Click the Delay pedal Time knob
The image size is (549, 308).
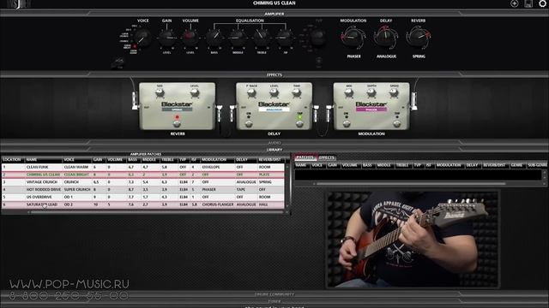(x=297, y=93)
